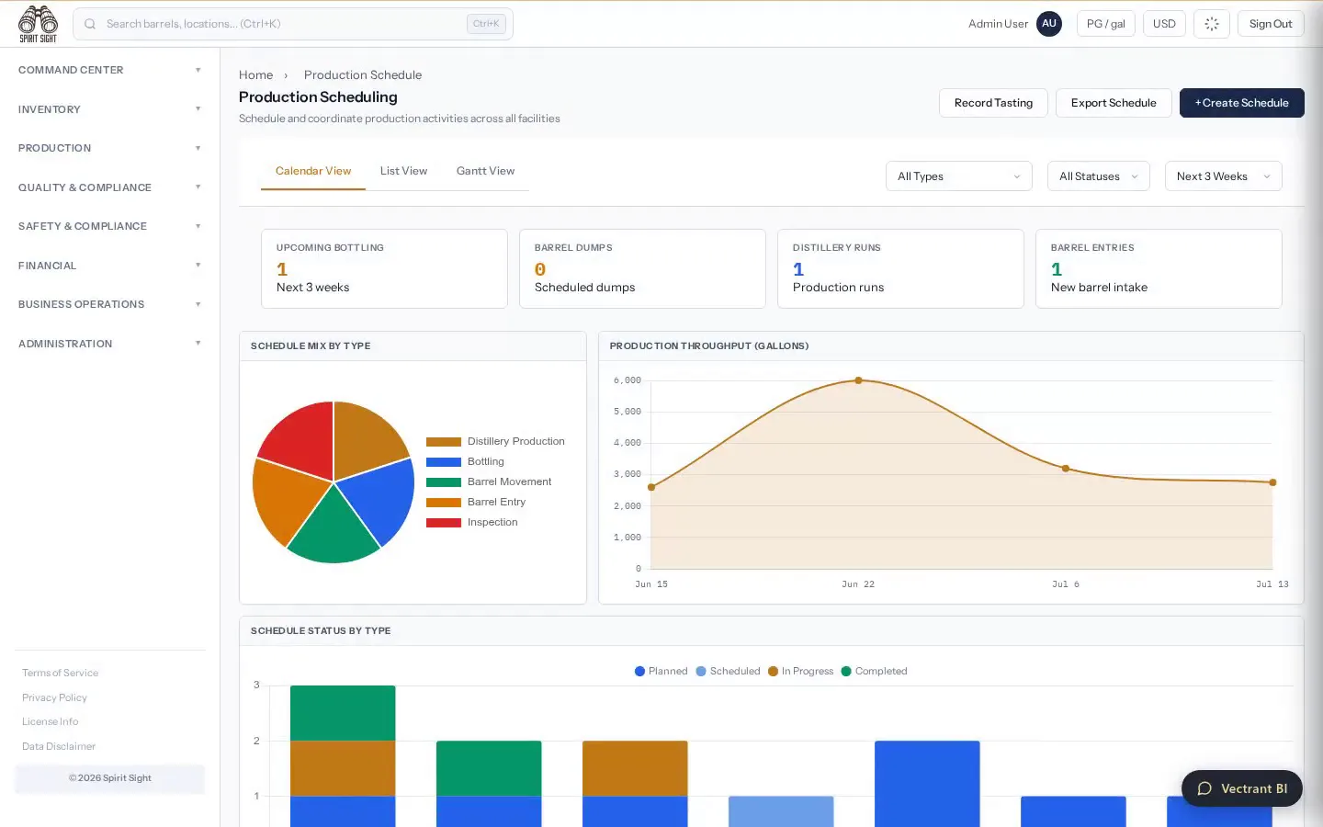
Task: Open the All Statuses dropdown
Action: [1098, 176]
